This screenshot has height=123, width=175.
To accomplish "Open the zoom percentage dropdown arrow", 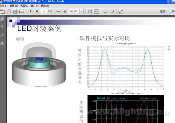I will 81,11.
